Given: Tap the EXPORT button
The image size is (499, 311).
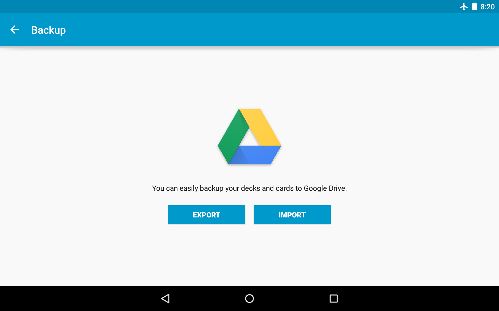Looking at the screenshot, I should (x=206, y=215).
